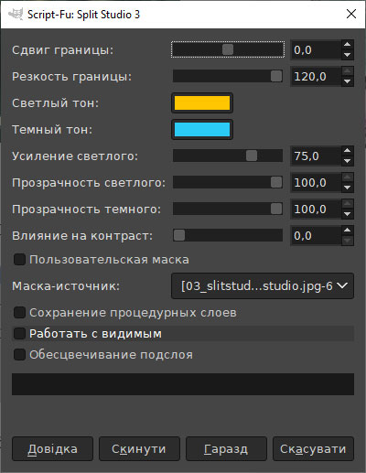Confirm with the Гаразд button

(x=226, y=449)
